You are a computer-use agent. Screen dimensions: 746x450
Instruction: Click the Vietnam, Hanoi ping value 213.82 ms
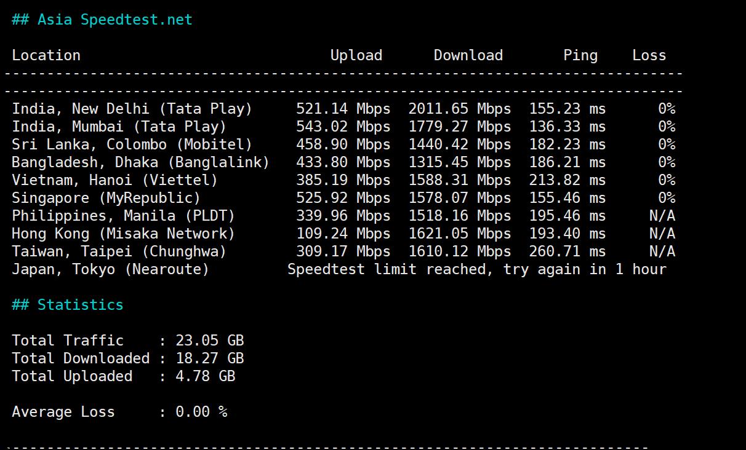pyautogui.click(x=567, y=180)
